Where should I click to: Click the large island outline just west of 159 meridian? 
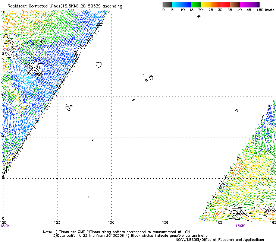[x=151, y=78]
